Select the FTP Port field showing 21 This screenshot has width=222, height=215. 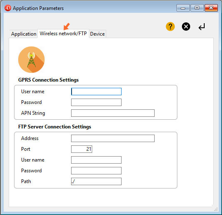tap(81, 149)
